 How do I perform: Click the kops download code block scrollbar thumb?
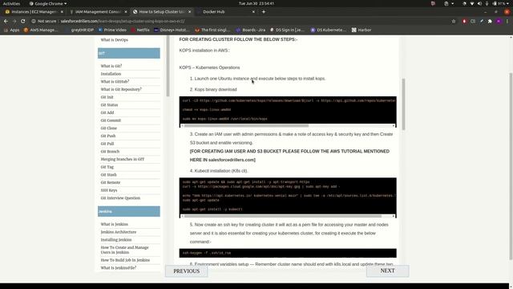click(x=246, y=125)
